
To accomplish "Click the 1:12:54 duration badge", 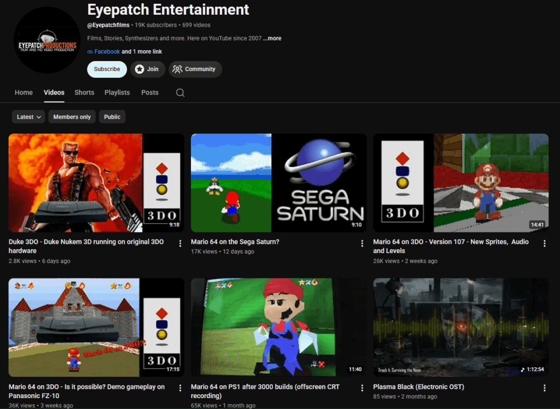I will click(532, 370).
